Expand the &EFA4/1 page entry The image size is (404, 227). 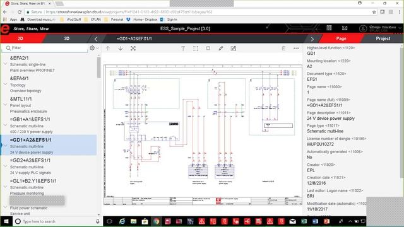click(x=6, y=84)
